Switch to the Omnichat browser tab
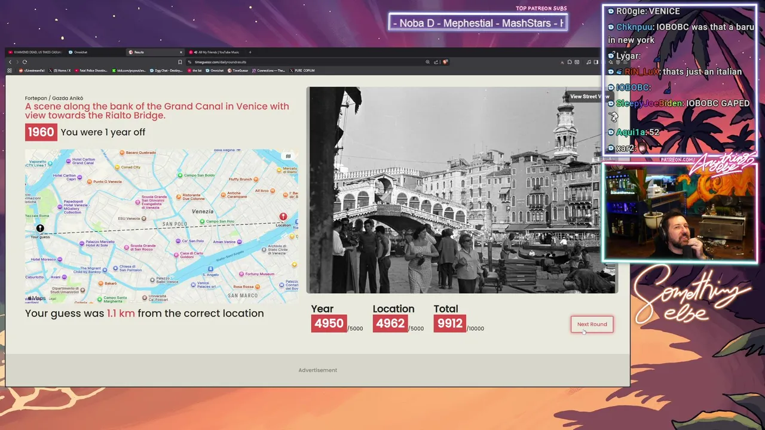This screenshot has width=765, height=430. [x=96, y=52]
